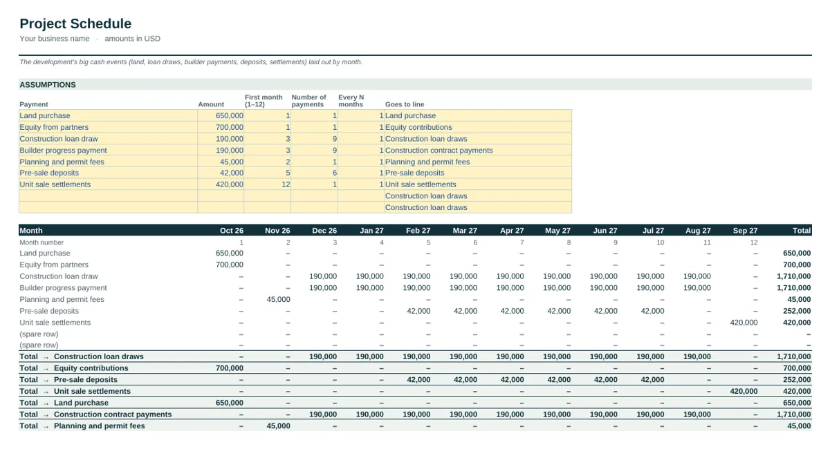This screenshot has width=830, height=449.
Task: Select Land purchase Oct 26 value 650,000 in schedule
Action: 230,254
